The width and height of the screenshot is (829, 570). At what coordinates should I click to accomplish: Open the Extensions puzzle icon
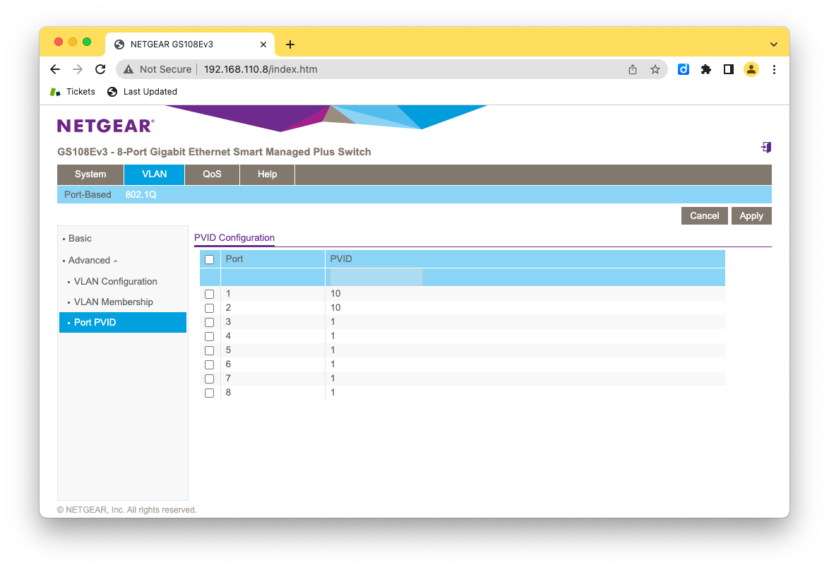click(706, 69)
